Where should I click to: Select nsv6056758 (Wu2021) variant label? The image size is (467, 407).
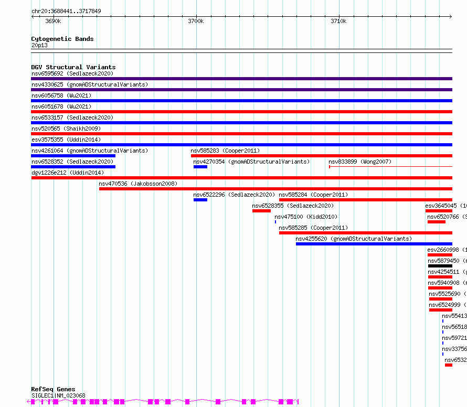pos(61,95)
